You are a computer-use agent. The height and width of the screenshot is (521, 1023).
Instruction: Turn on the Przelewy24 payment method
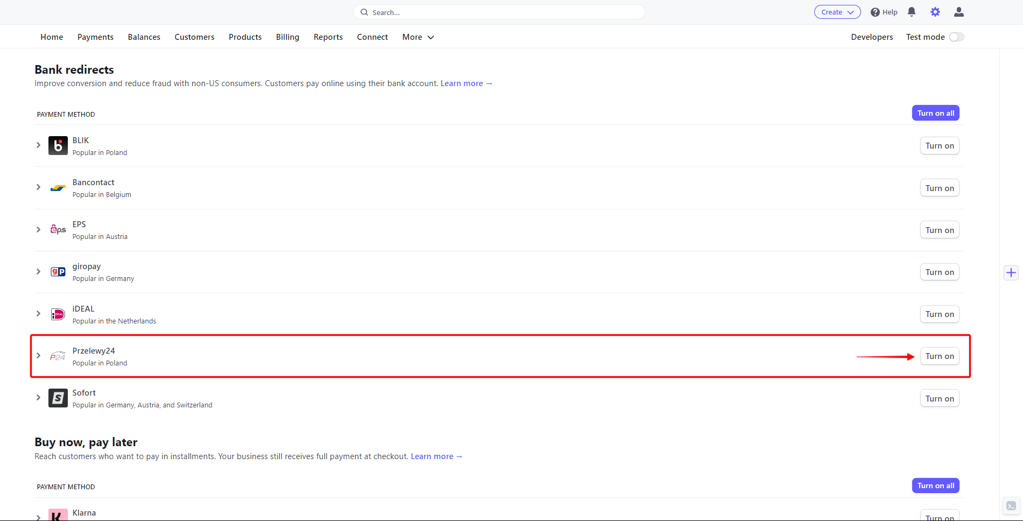(939, 356)
